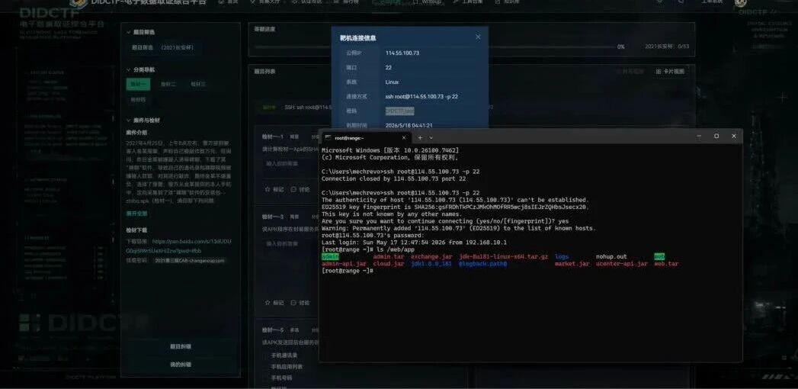The width and height of the screenshot is (798, 389).
Task: Switch to 卡片视图 card view
Action: tap(670, 71)
